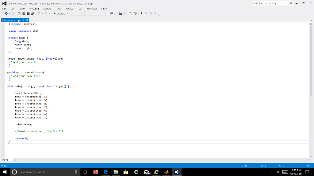
Task: Open the zoom level 100% dropdown
Action: click(12, 160)
